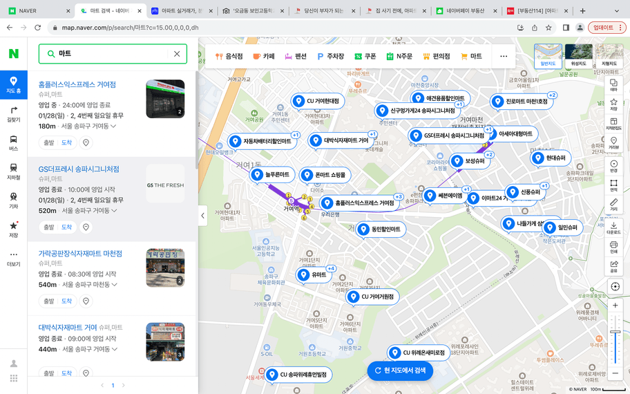
Task: Expand address of 가락공판장식자재마트 마천점
Action: [115, 285]
